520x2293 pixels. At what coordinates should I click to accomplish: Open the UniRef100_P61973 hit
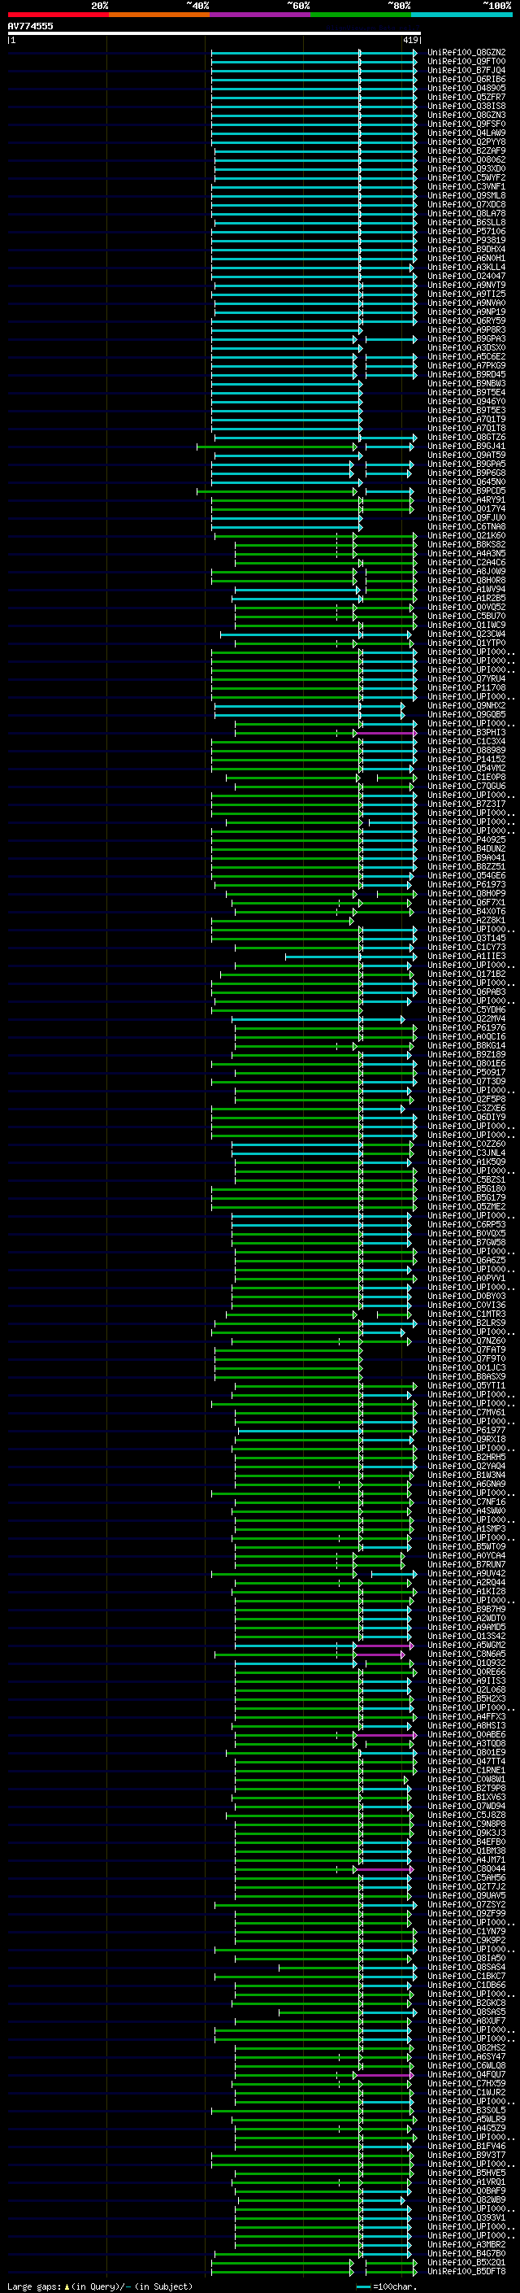tap(466, 885)
